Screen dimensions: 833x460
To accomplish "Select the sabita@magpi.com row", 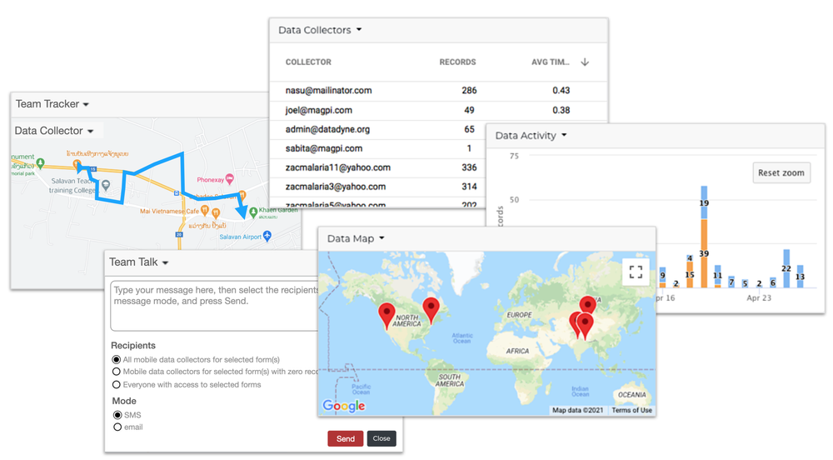I will (377, 148).
